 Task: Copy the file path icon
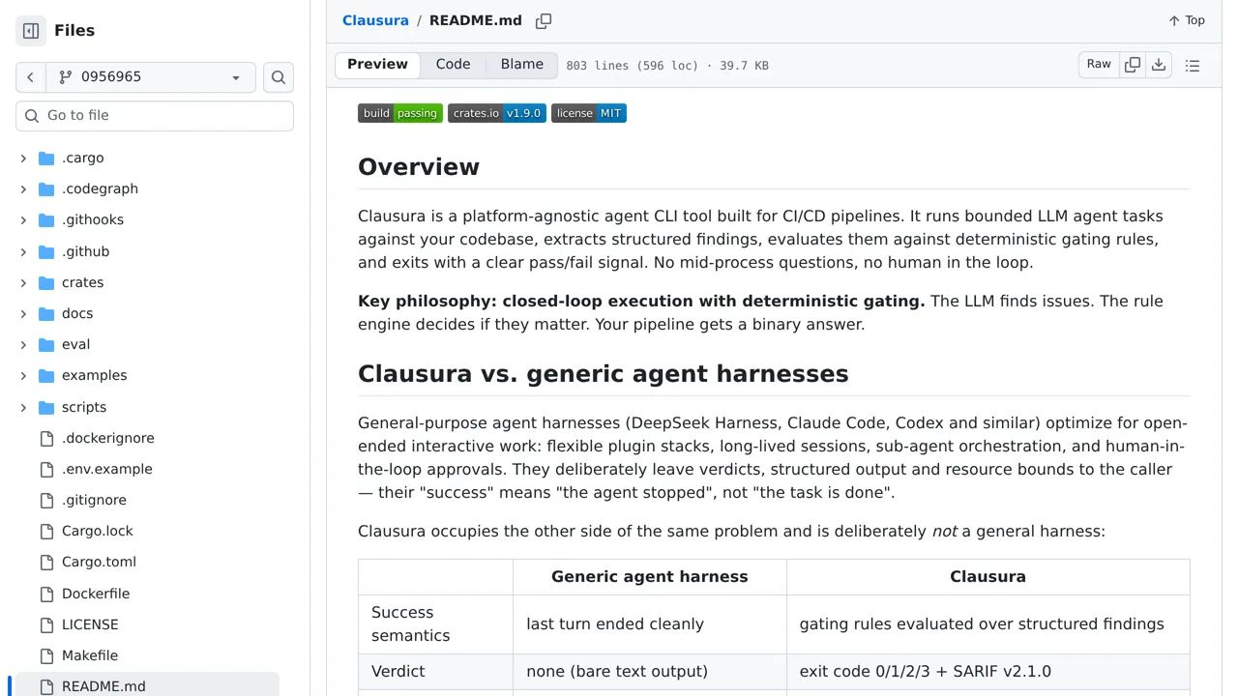point(544,20)
